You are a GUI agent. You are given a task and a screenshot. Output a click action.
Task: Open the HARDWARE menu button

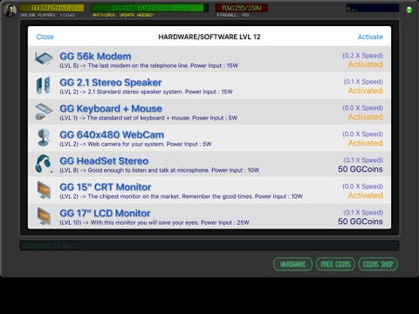click(x=292, y=264)
